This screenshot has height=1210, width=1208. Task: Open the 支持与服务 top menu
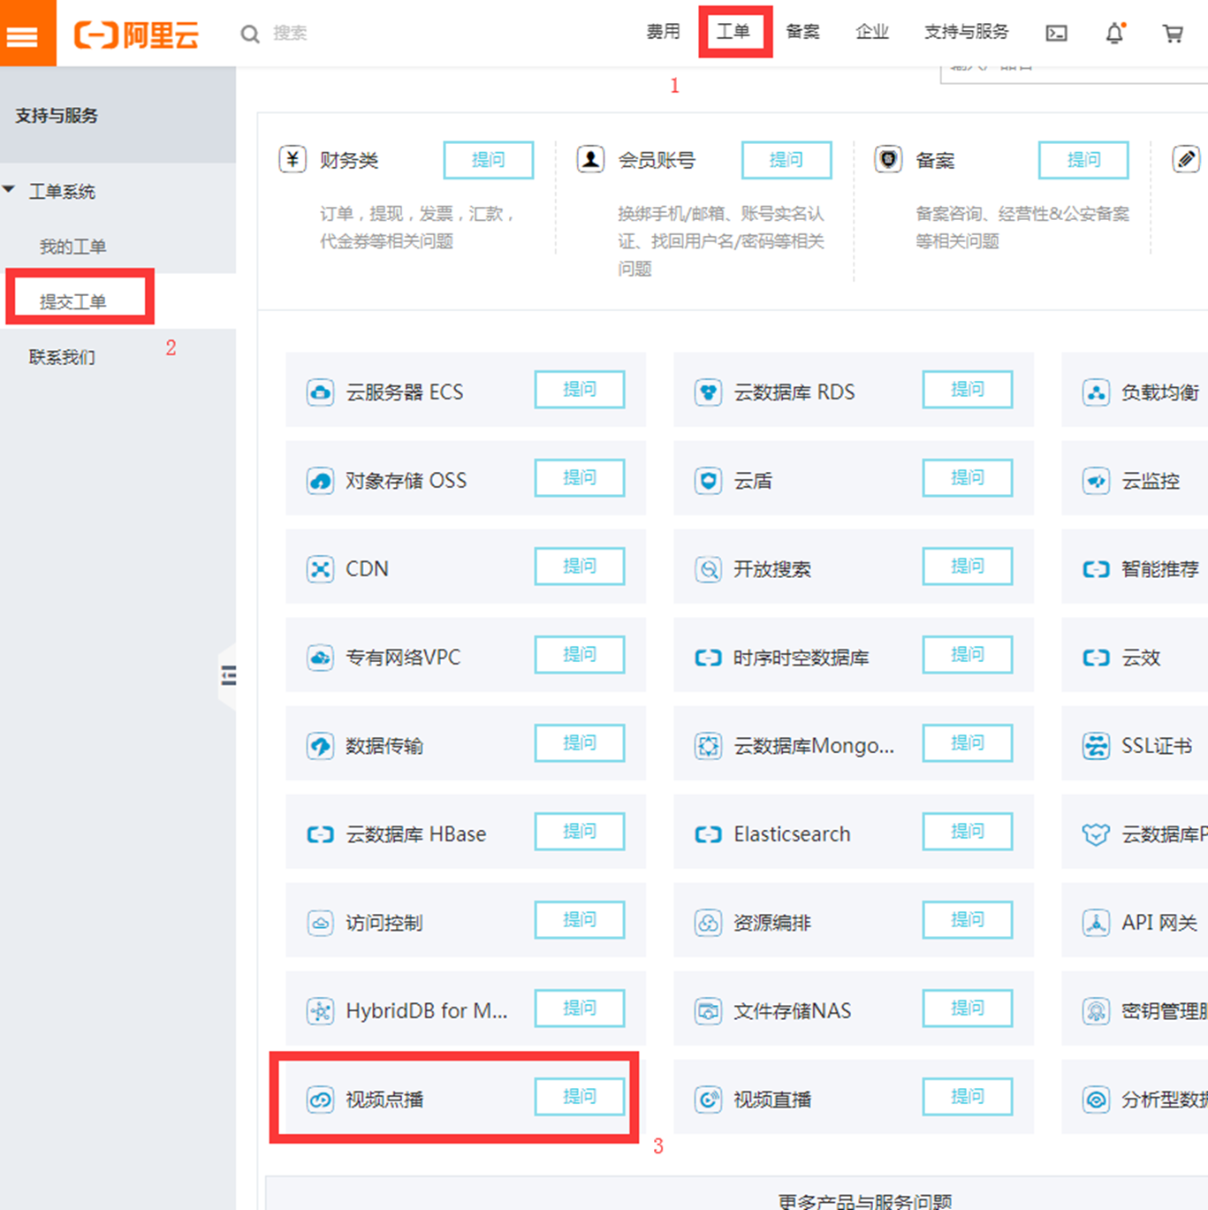(966, 33)
